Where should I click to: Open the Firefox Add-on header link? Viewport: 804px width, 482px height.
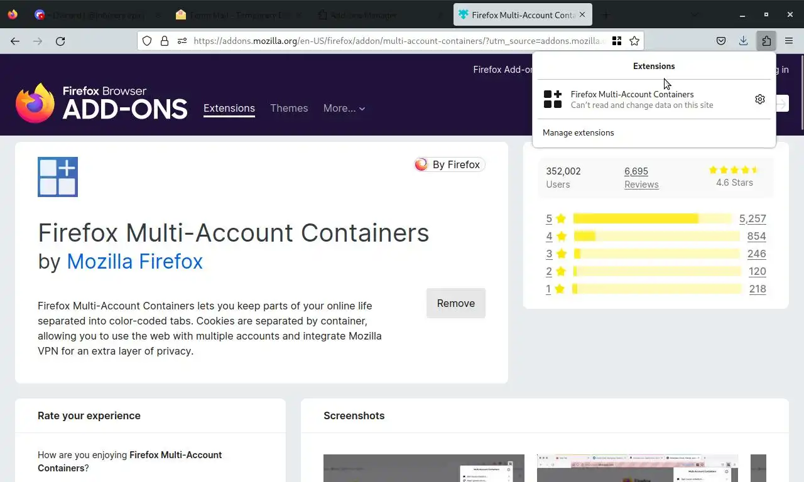[x=503, y=70]
